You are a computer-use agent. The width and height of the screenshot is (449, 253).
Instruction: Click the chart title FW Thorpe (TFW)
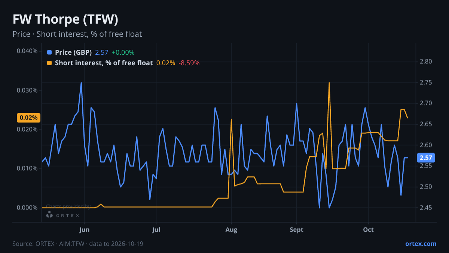65,19
